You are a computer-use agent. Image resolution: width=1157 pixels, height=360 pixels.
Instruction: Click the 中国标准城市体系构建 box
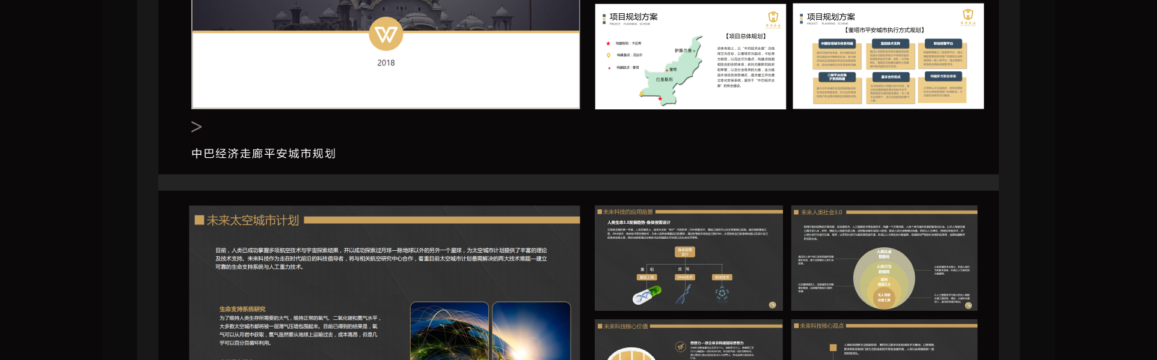click(x=837, y=43)
